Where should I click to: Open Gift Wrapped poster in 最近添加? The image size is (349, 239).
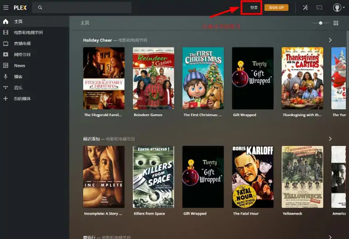click(x=203, y=177)
